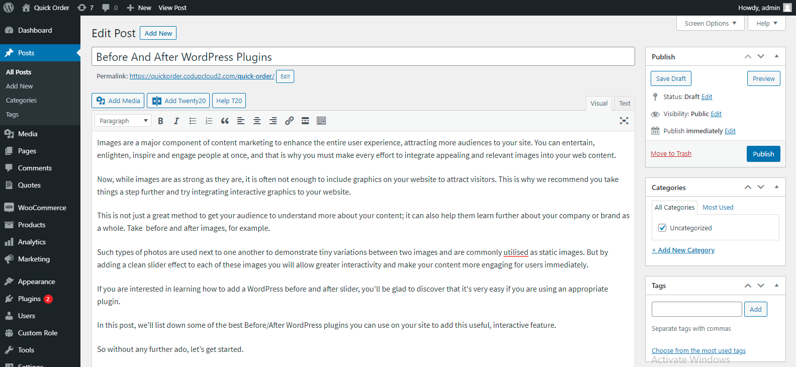796x367 pixels.
Task: Click Add New Category link
Action: click(683, 250)
